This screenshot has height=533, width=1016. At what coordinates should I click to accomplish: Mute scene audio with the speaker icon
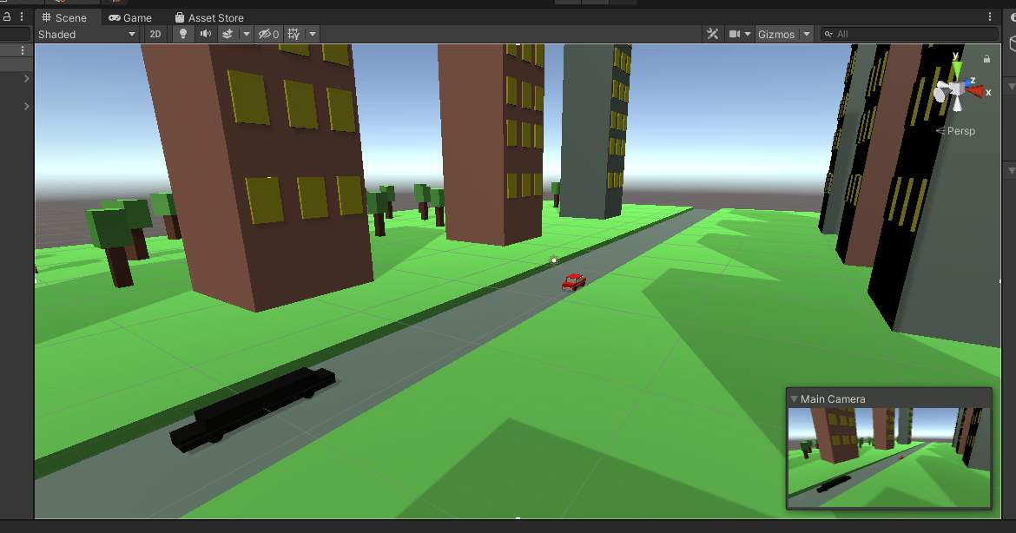[x=207, y=34]
